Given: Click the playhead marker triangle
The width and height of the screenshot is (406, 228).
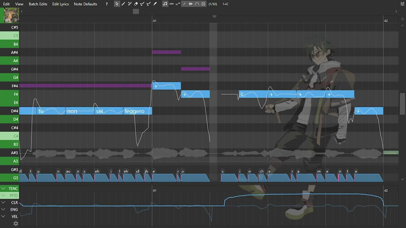Looking at the screenshot, I should [214, 16].
